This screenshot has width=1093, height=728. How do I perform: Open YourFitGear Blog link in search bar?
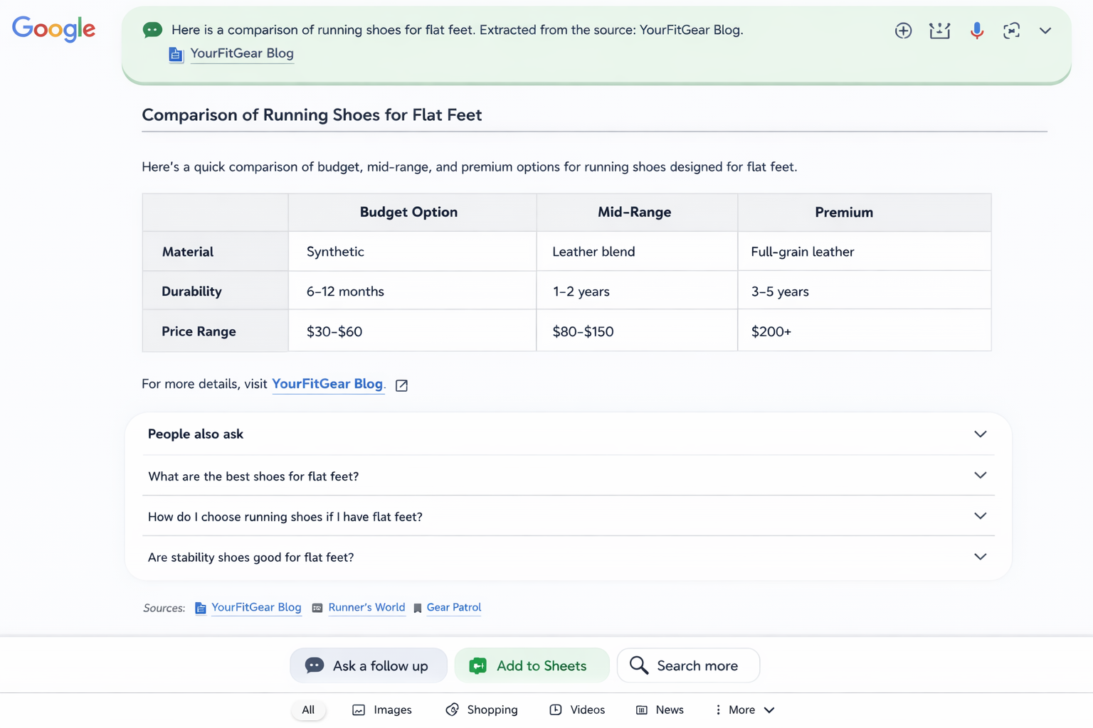pos(242,53)
